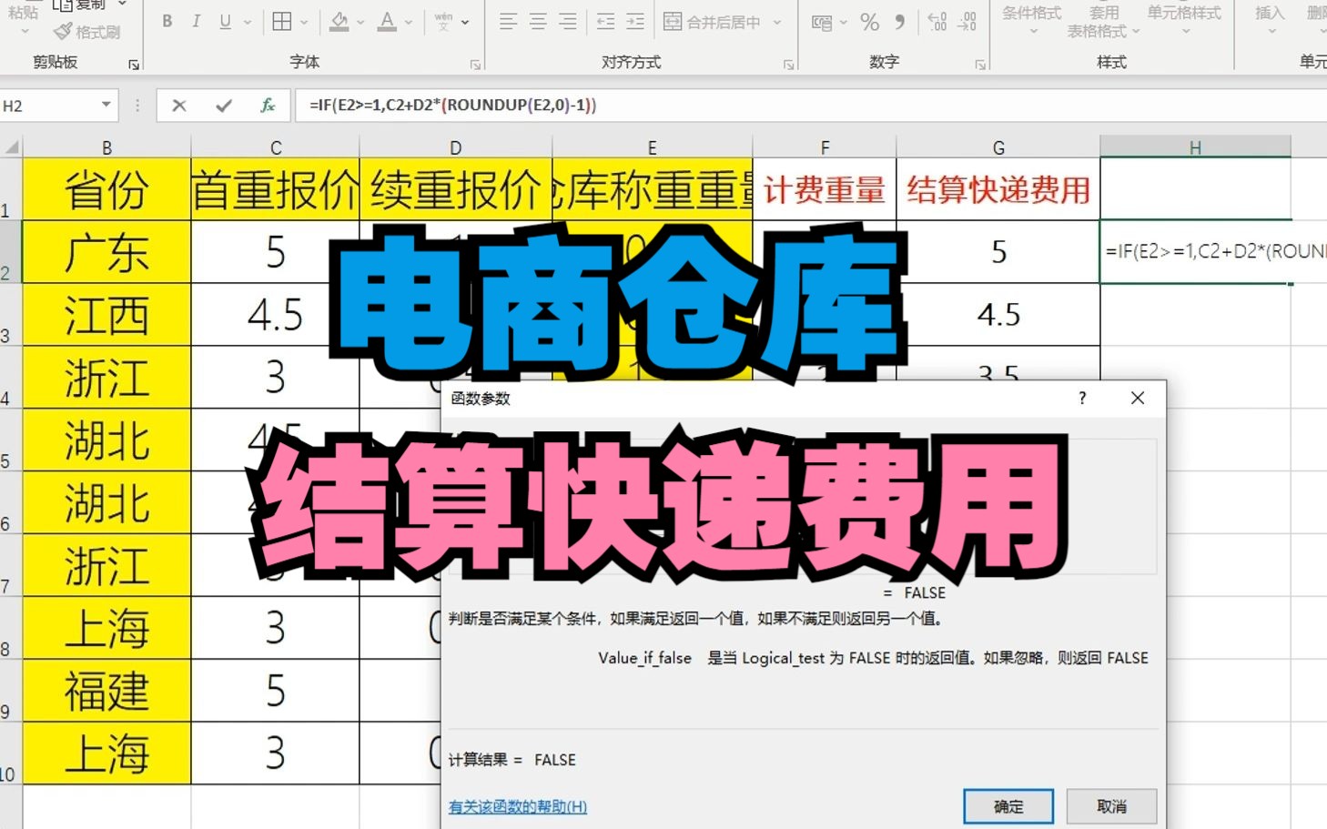
Task: Select column H header
Action: click(1195, 147)
